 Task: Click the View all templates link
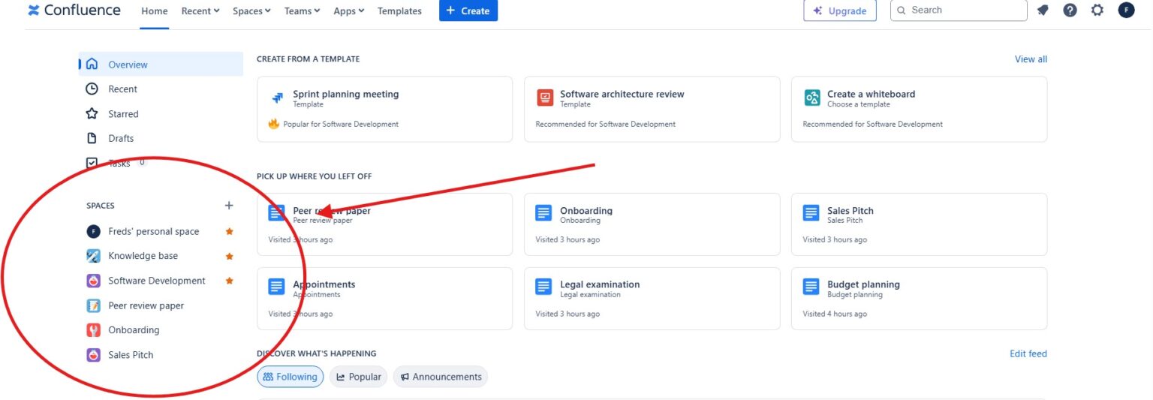[1031, 59]
